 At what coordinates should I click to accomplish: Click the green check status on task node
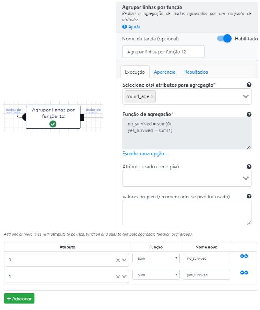click(53, 124)
